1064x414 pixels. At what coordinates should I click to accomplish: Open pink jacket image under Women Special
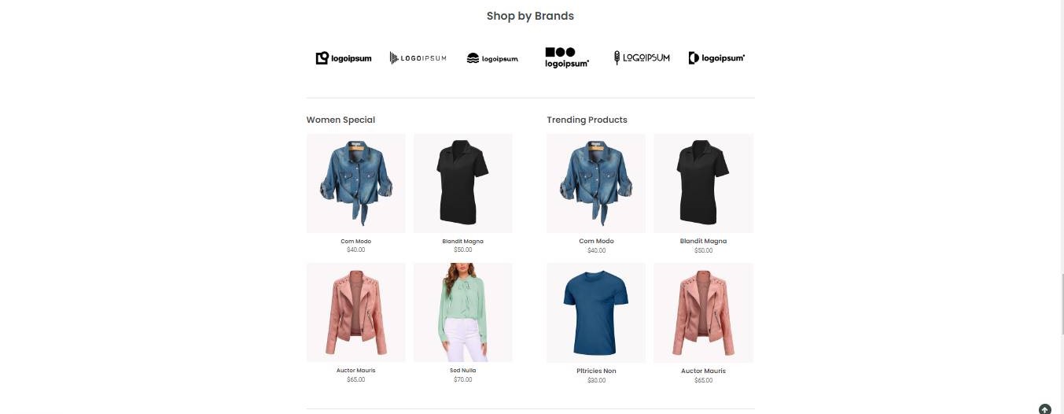pyautogui.click(x=356, y=312)
